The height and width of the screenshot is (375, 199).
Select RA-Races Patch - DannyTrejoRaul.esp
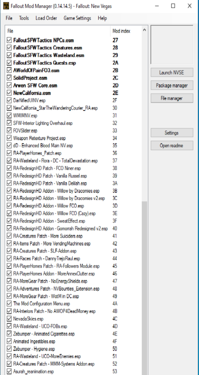(46, 258)
